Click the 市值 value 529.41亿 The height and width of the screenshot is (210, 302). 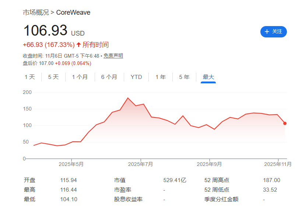(175, 180)
